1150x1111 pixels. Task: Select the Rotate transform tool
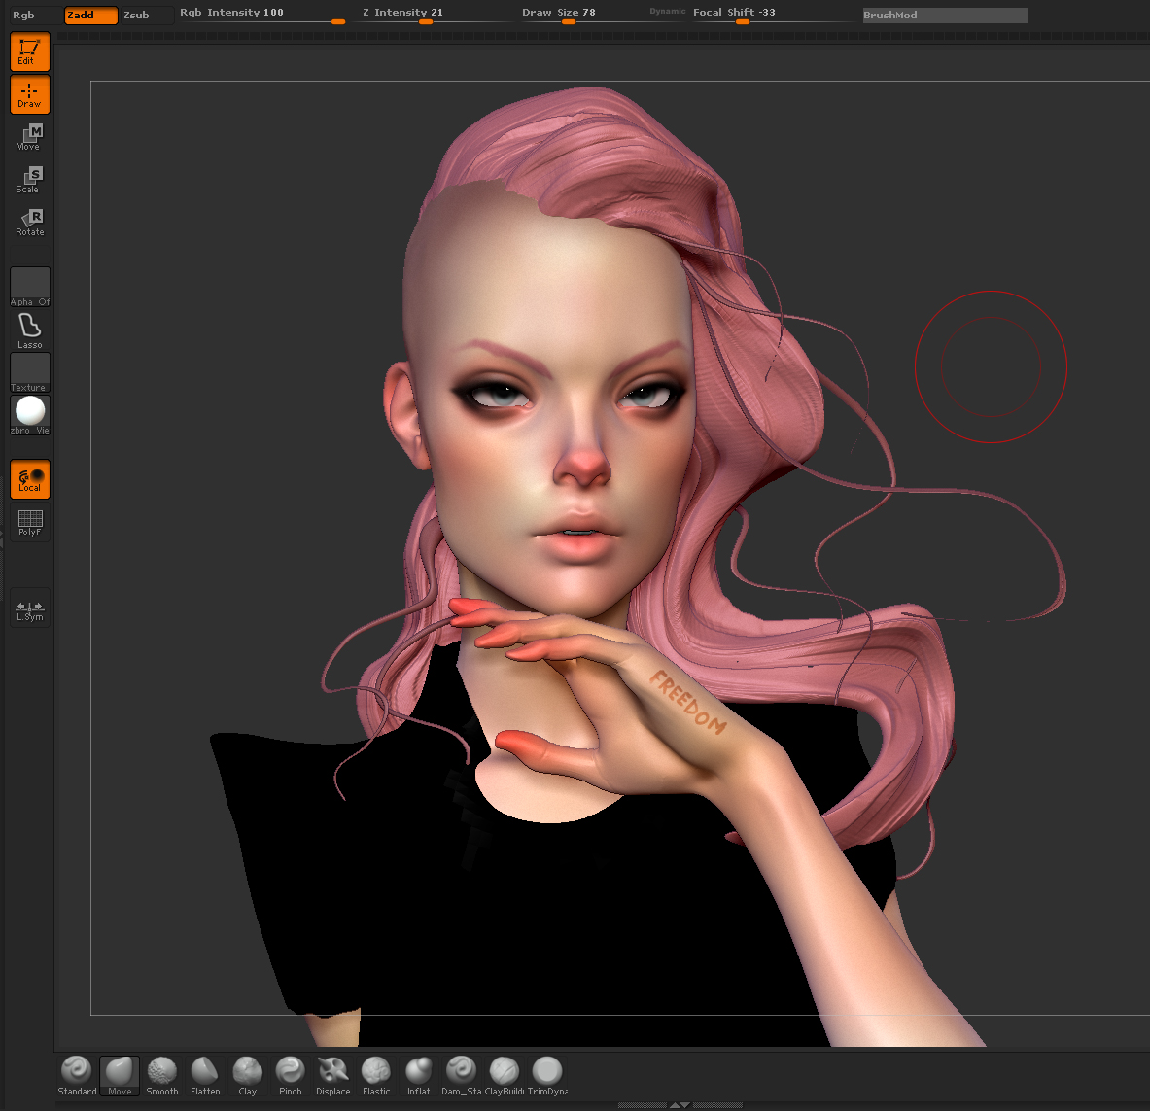click(x=30, y=223)
